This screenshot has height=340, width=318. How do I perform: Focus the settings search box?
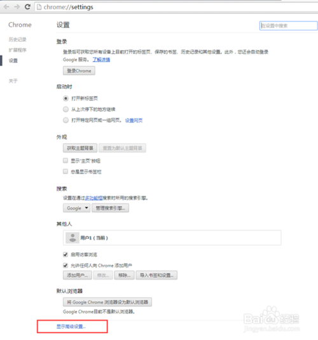[x=289, y=26]
